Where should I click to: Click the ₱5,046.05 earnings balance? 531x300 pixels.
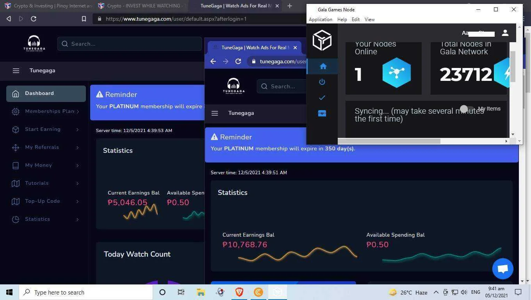coord(128,203)
